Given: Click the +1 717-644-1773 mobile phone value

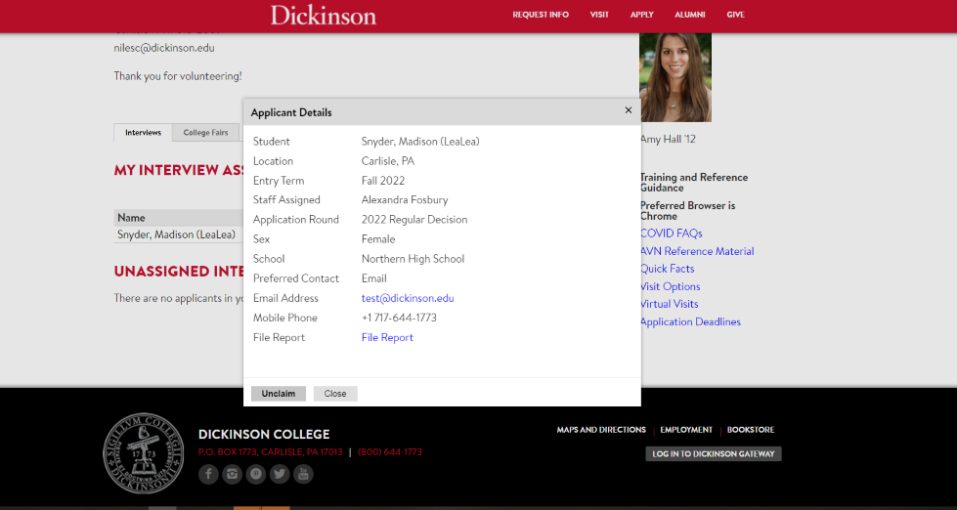Looking at the screenshot, I should (399, 318).
